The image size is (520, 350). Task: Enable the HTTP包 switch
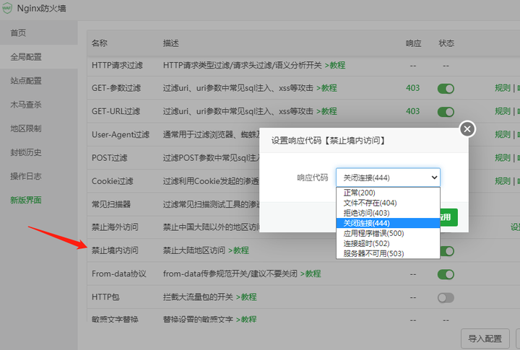[x=446, y=297]
